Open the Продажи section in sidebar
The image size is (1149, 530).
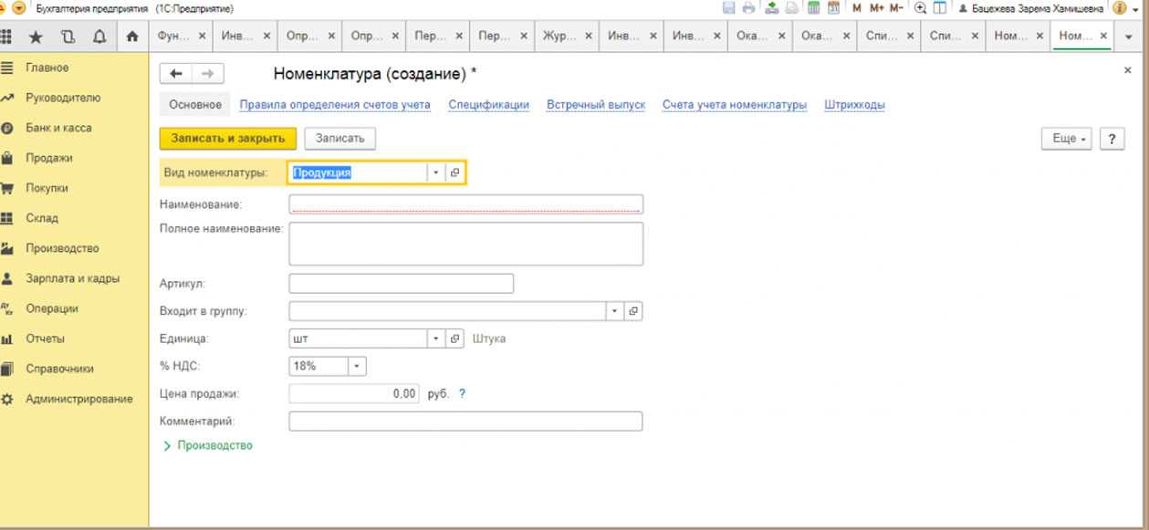coord(48,158)
